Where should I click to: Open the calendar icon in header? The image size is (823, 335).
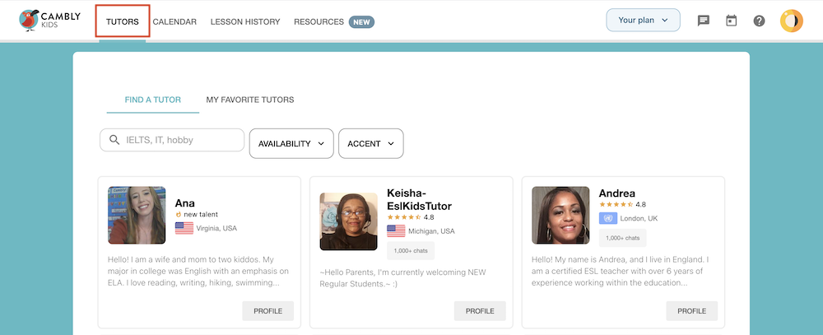[x=731, y=21]
